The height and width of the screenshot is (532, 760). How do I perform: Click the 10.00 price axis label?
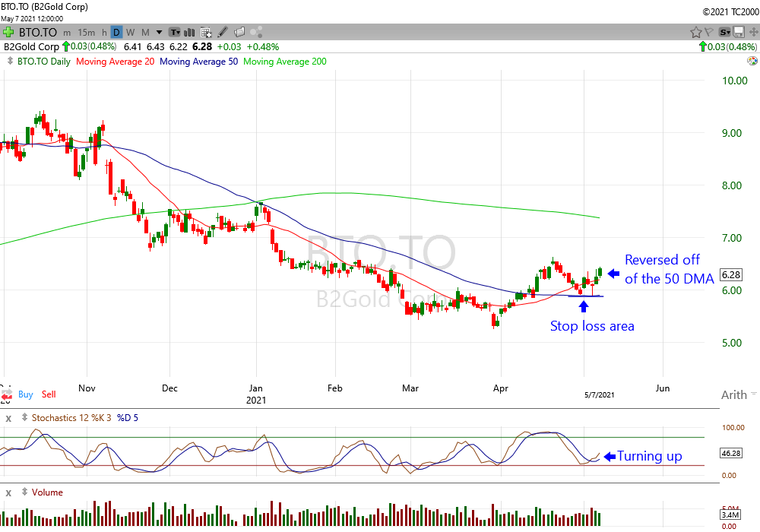click(735, 81)
